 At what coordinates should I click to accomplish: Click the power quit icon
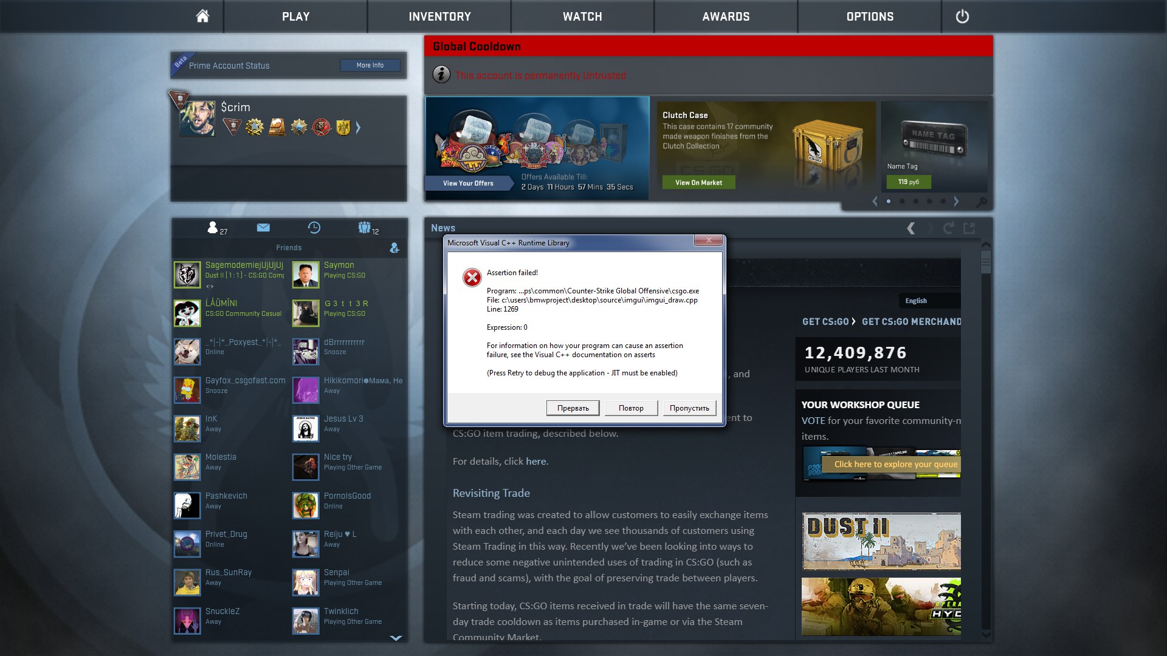pos(962,16)
